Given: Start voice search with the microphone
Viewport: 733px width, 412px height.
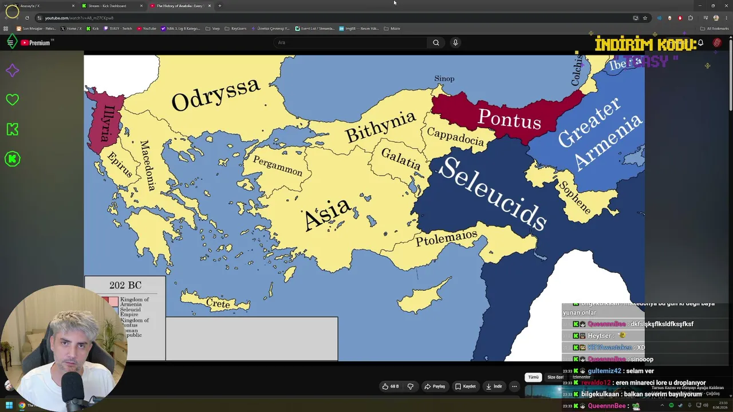Looking at the screenshot, I should (455, 42).
